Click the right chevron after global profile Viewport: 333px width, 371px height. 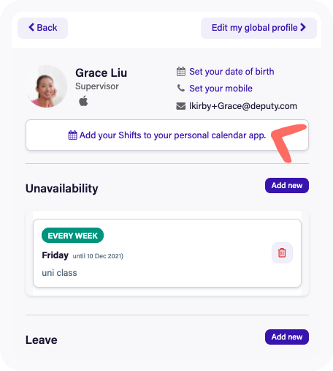(x=303, y=27)
